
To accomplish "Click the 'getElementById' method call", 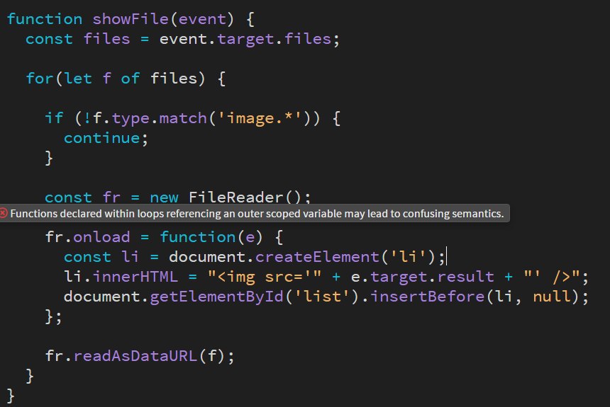I will click(x=216, y=297).
